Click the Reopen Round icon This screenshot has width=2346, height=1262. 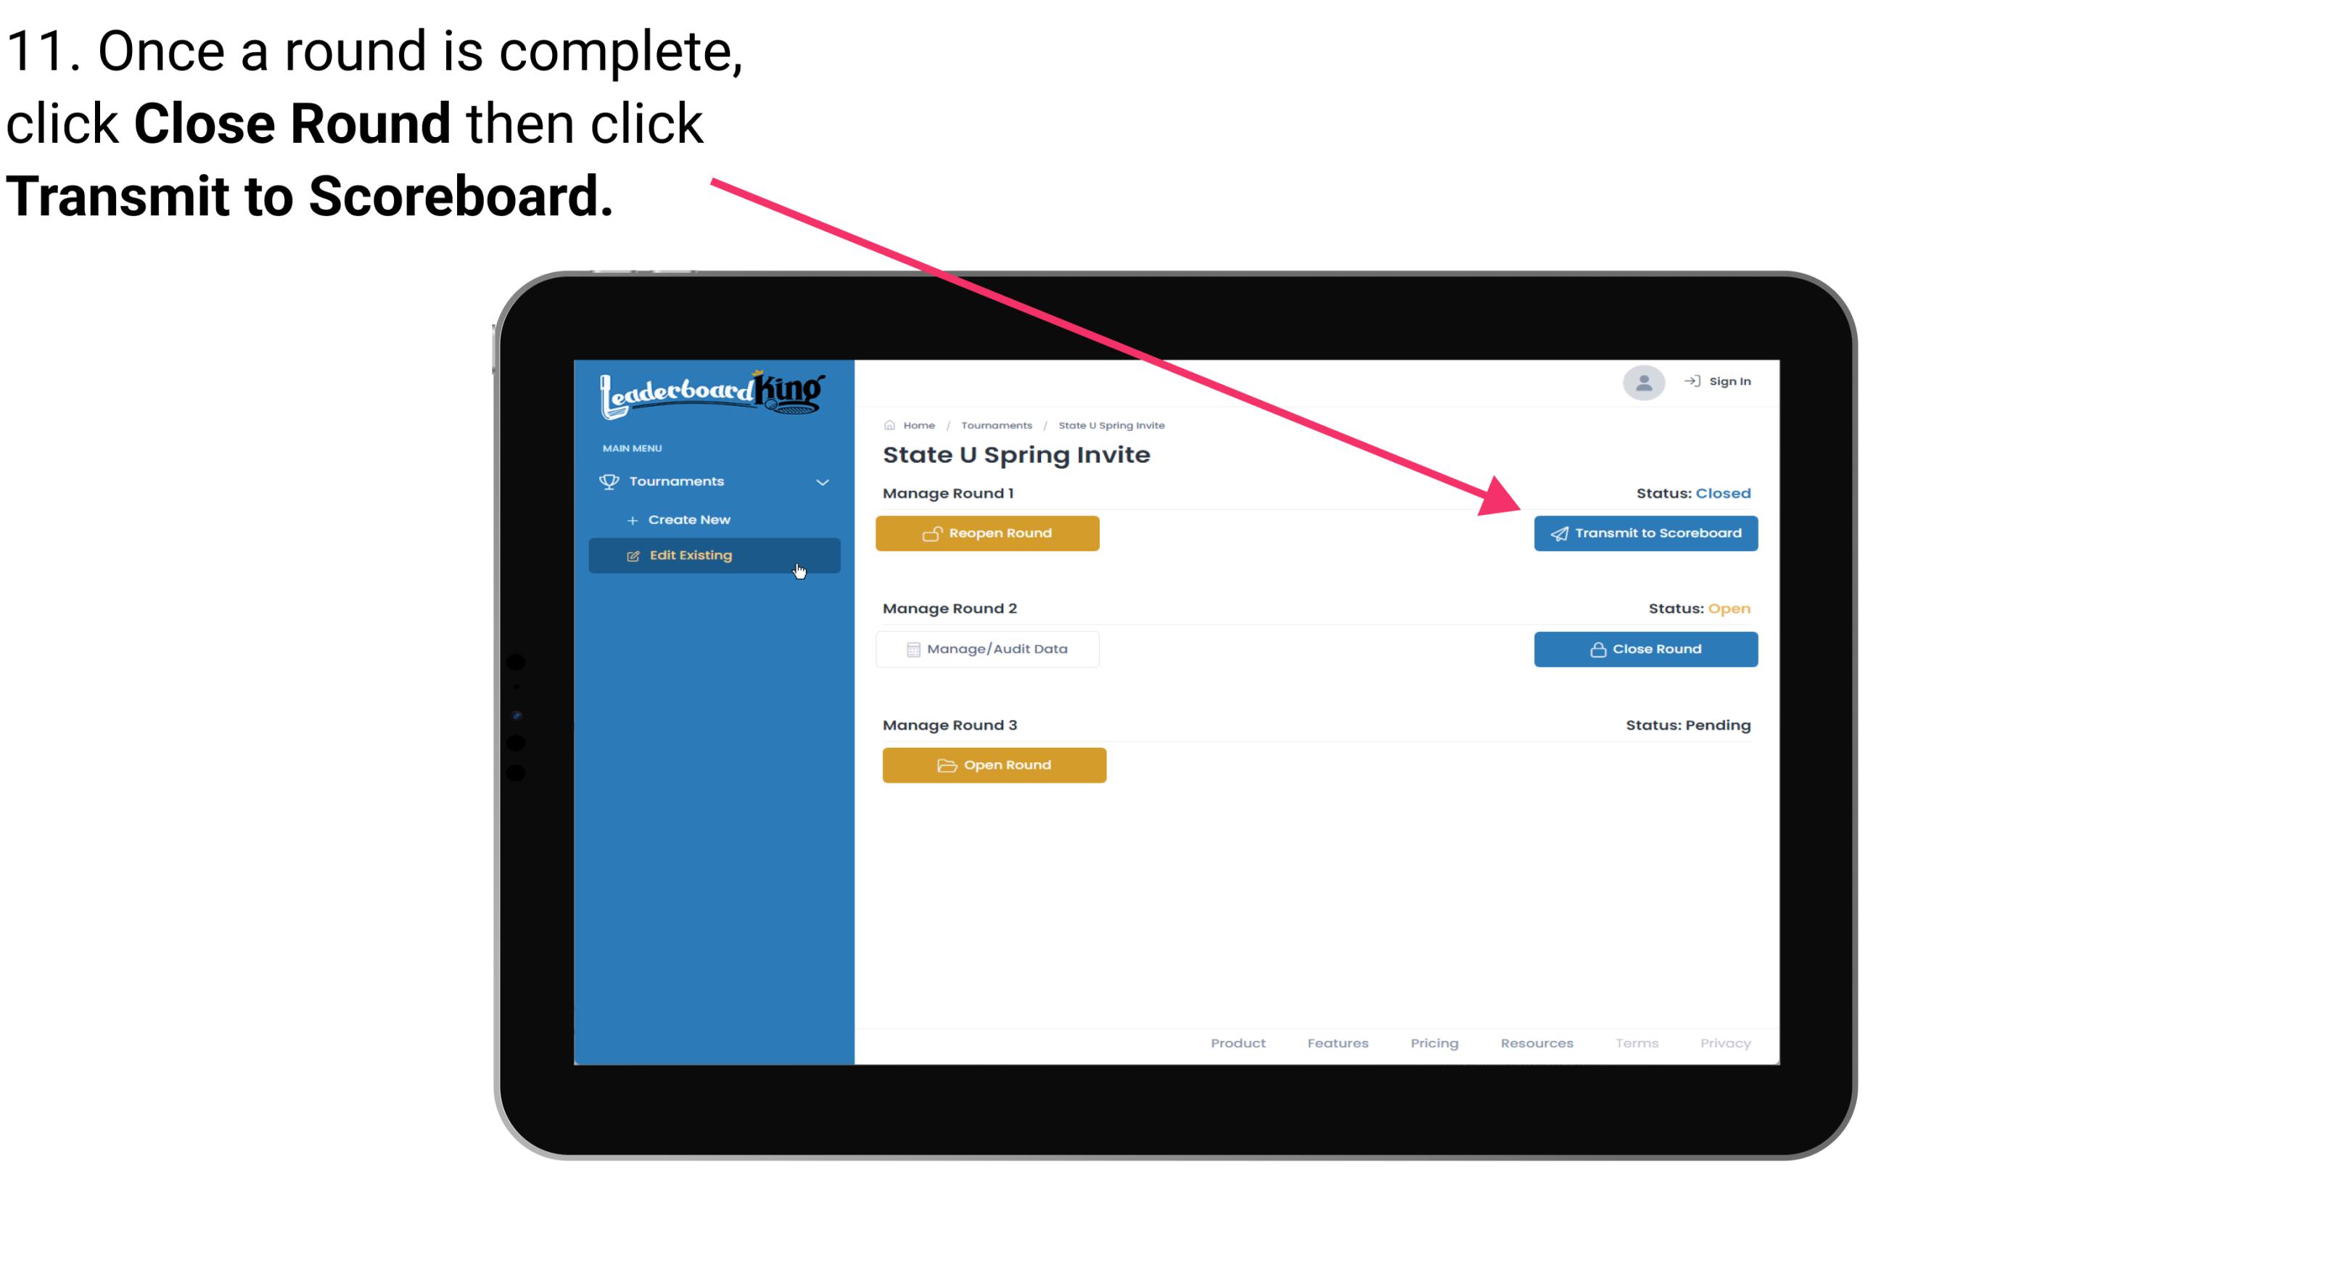click(934, 532)
